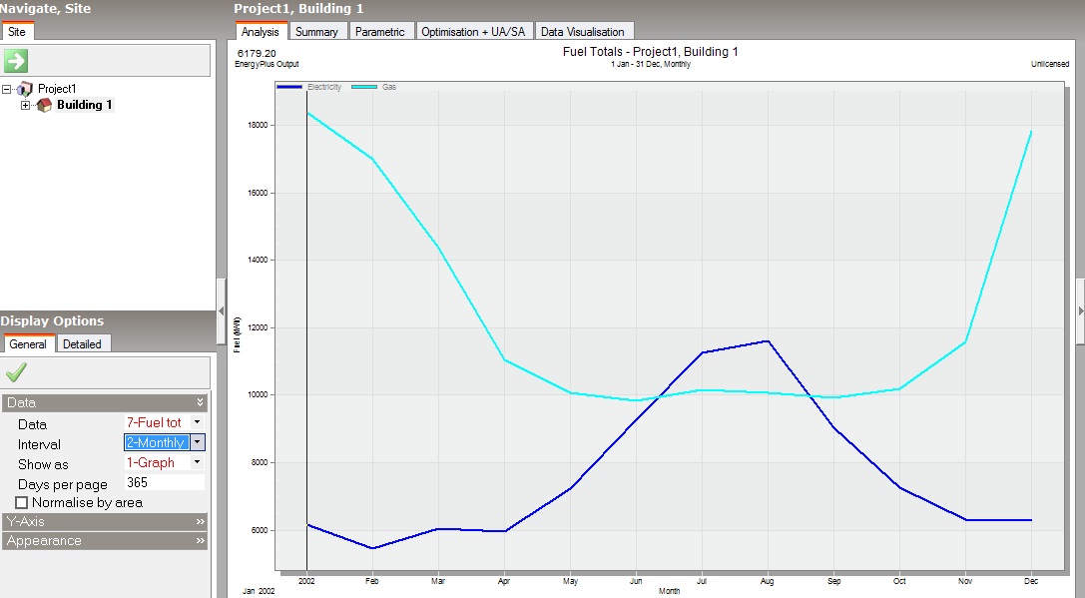Expand the Y-Axis options section
Image resolution: width=1085 pixels, height=598 pixels.
pos(105,521)
